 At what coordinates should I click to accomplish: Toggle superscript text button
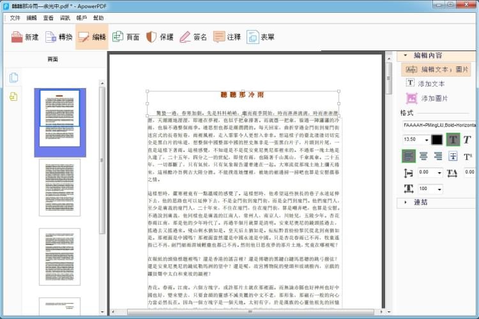click(x=468, y=156)
